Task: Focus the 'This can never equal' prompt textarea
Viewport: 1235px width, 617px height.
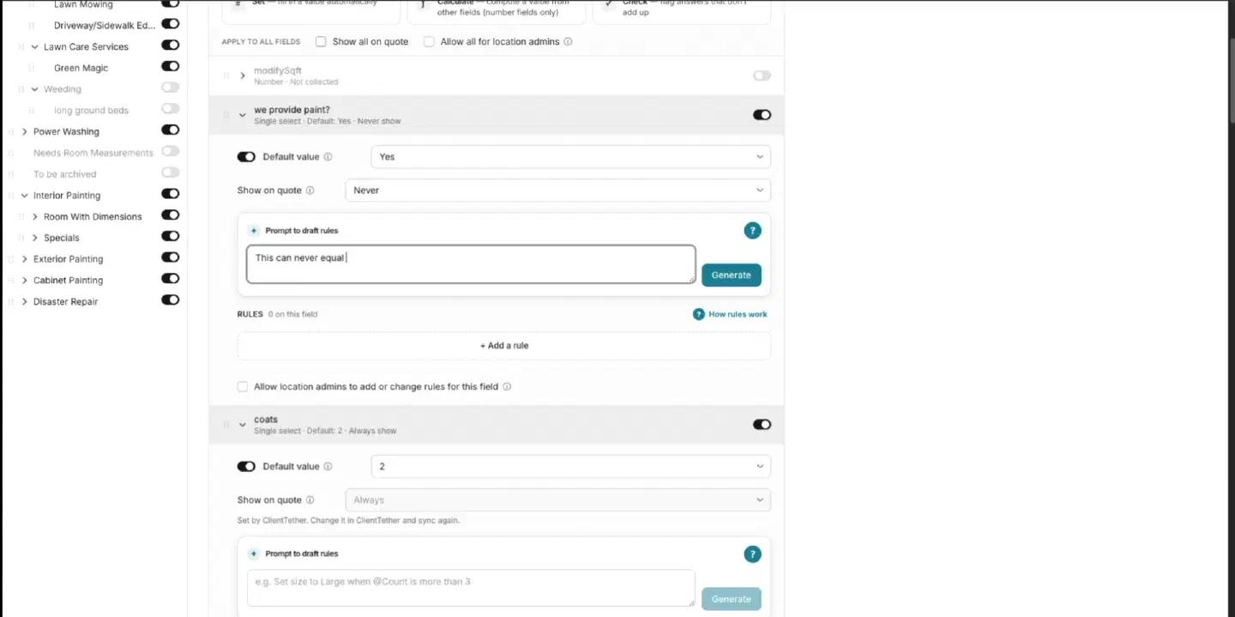Action: click(x=471, y=264)
